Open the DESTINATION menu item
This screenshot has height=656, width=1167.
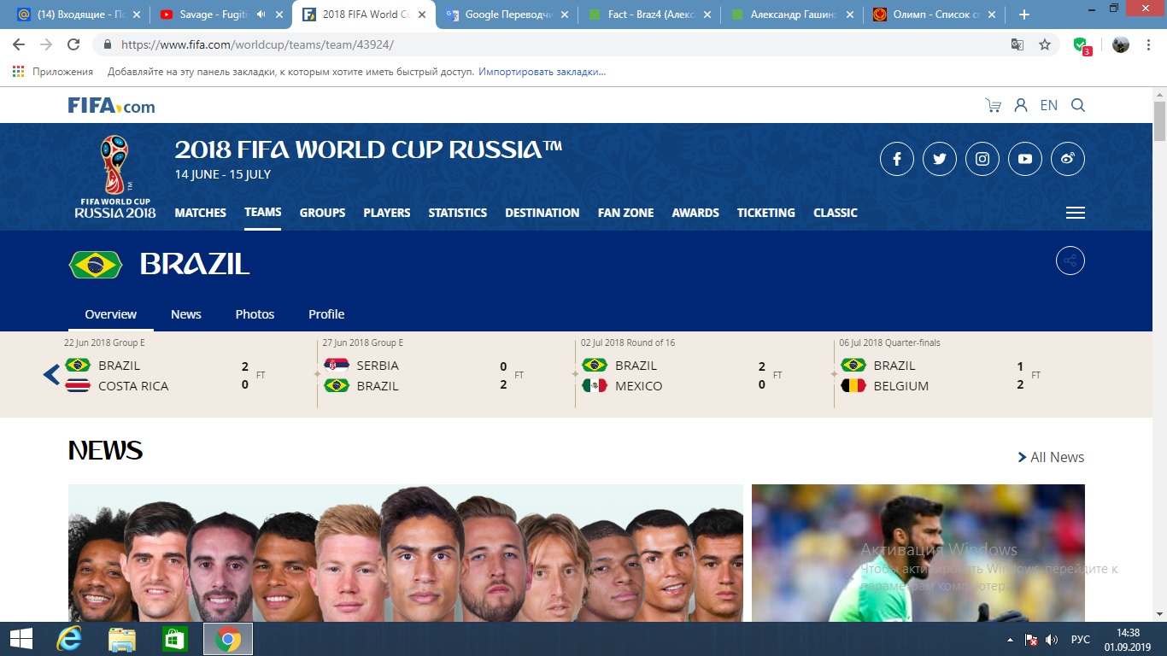pos(542,213)
